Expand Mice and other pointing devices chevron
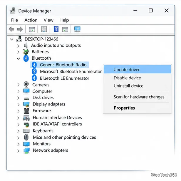 tap(18, 138)
